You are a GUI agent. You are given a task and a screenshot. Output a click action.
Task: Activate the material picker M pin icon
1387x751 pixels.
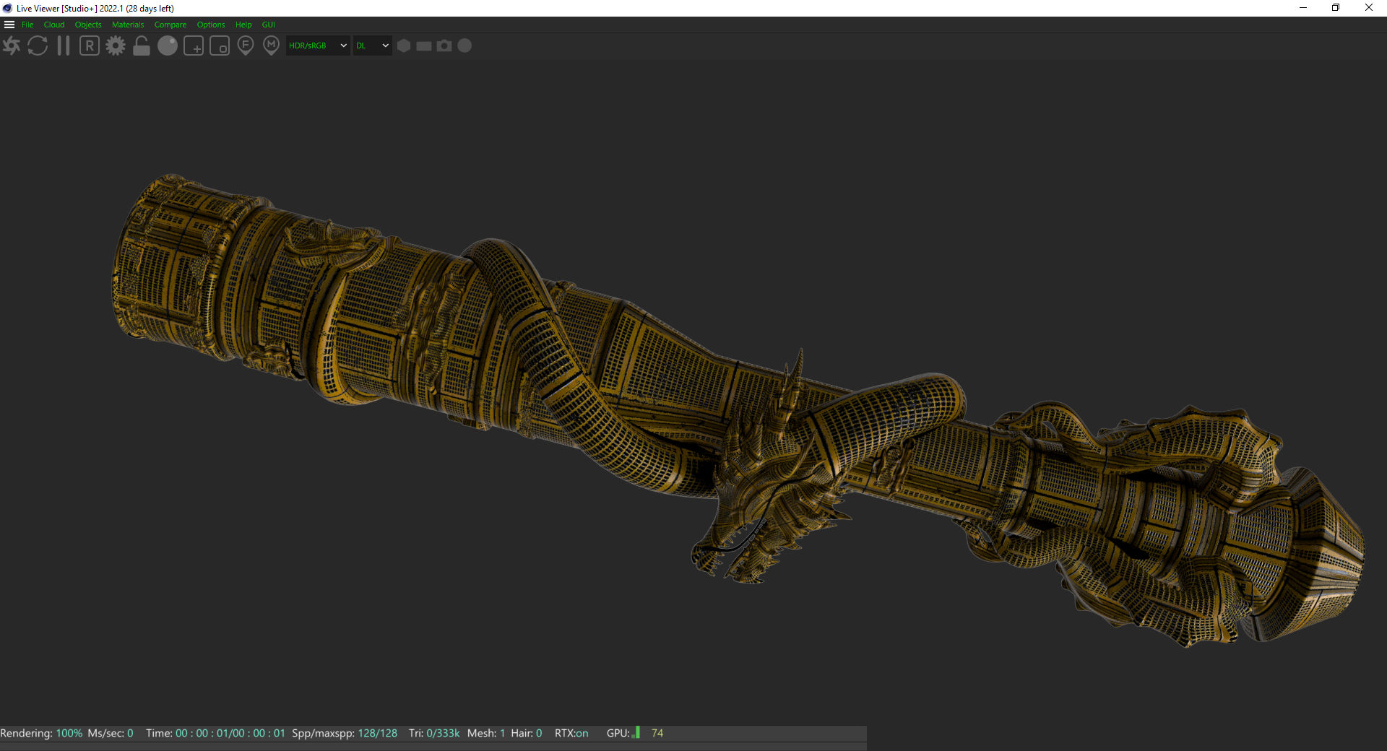point(271,45)
